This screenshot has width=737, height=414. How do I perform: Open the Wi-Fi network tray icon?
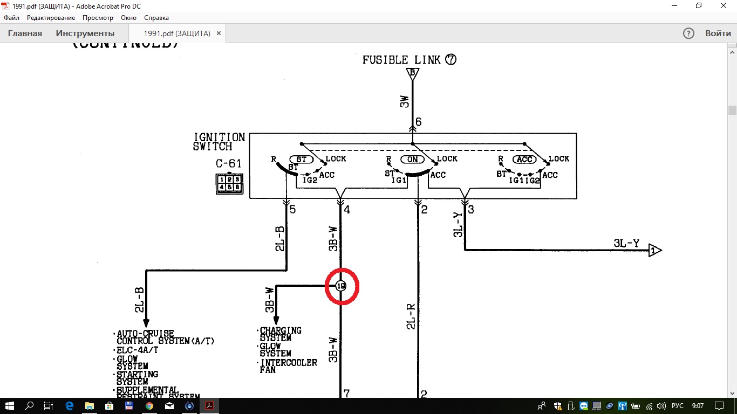649,406
